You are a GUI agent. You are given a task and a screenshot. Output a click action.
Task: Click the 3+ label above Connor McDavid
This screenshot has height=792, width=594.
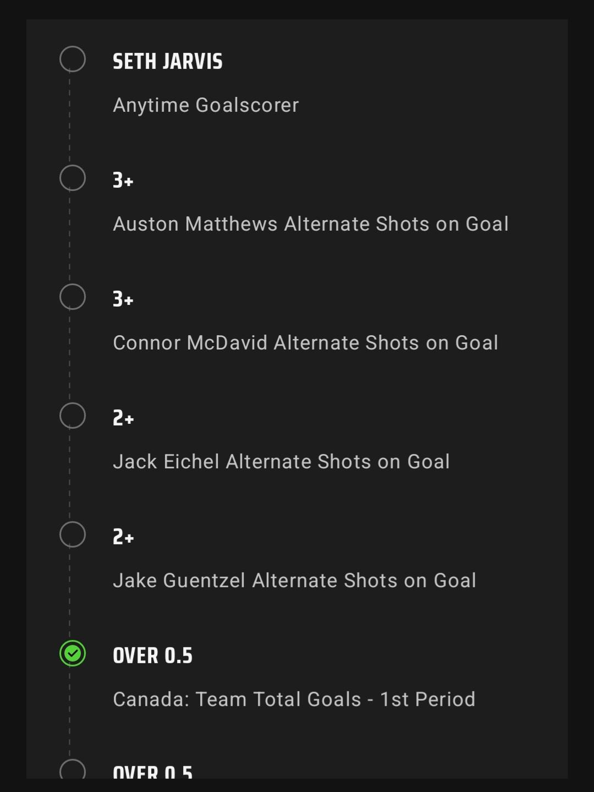click(x=123, y=299)
